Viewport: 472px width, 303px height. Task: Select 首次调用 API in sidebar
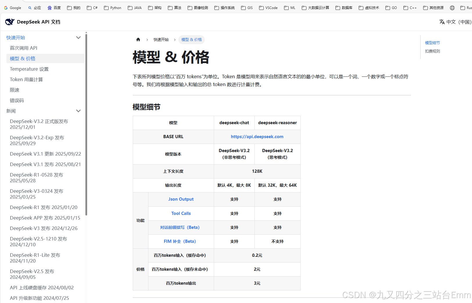point(46,48)
